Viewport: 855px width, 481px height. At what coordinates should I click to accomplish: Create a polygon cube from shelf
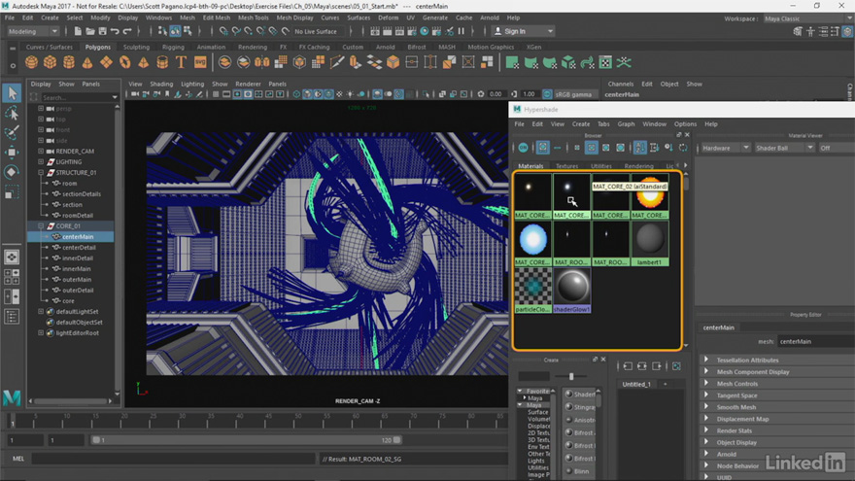click(x=51, y=62)
